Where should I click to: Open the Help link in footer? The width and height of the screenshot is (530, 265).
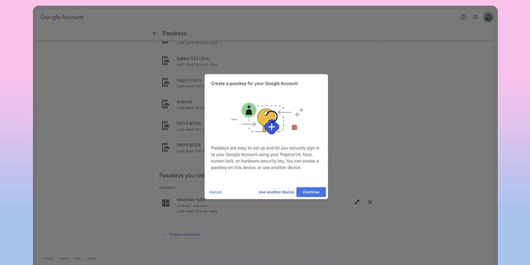tap(78, 258)
